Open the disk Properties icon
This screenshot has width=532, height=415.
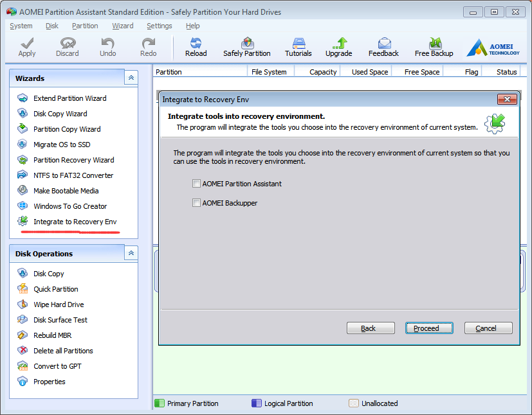tap(23, 382)
